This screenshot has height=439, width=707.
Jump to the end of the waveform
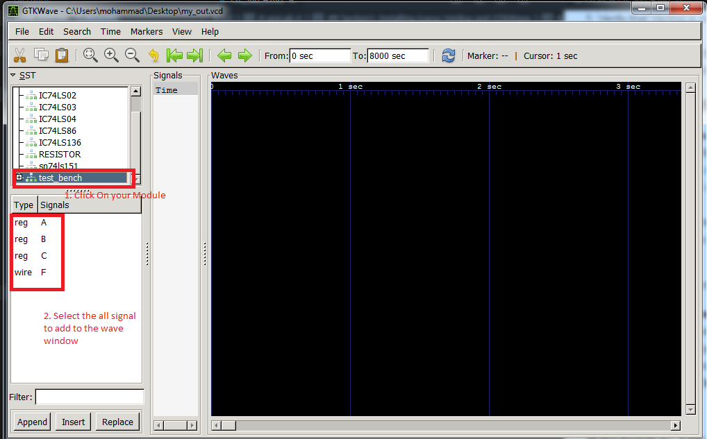195,55
